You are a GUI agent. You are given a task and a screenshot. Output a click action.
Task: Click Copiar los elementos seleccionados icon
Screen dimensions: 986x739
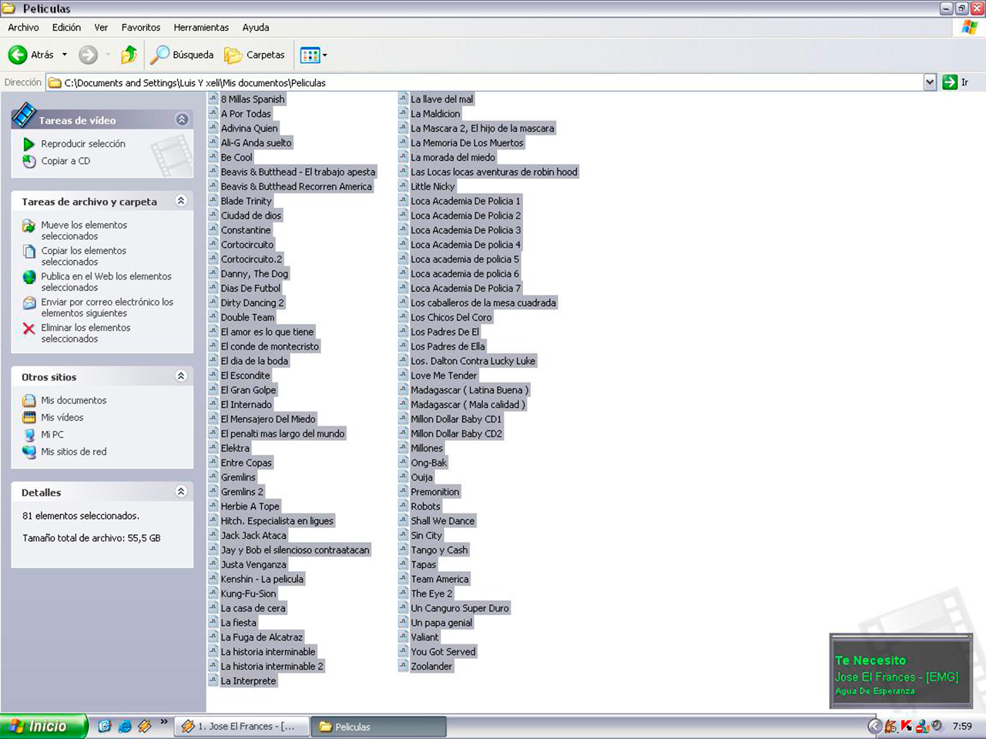click(29, 251)
